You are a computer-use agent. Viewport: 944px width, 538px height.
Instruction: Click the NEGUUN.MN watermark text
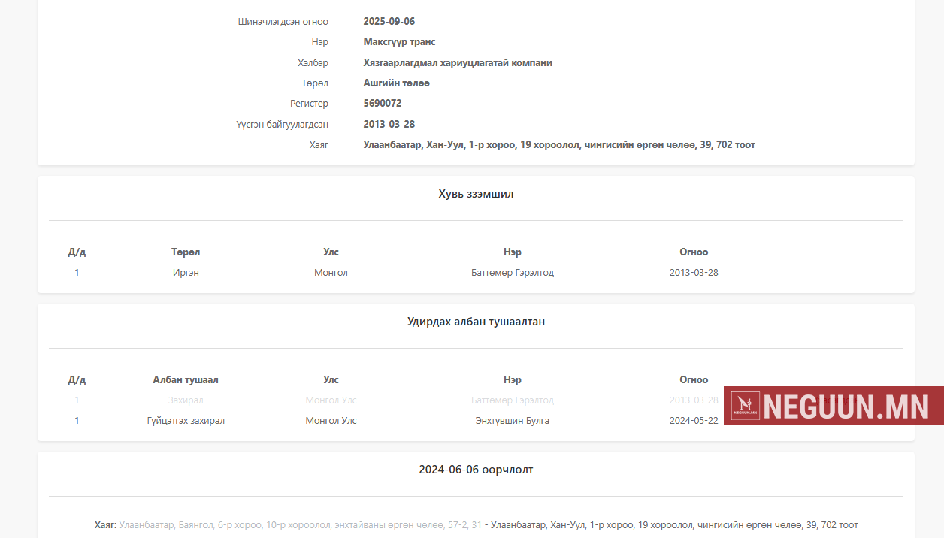849,407
